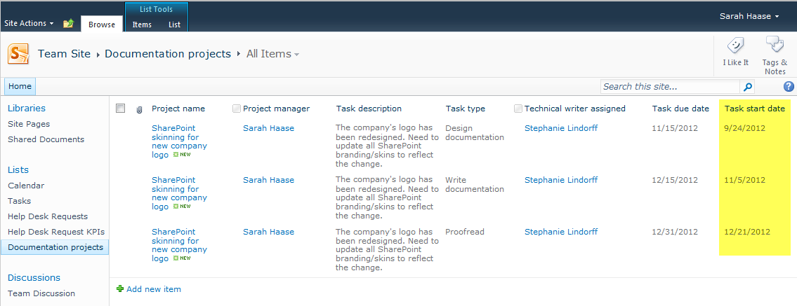
Task: Click the Search this site input box
Action: pos(669,87)
